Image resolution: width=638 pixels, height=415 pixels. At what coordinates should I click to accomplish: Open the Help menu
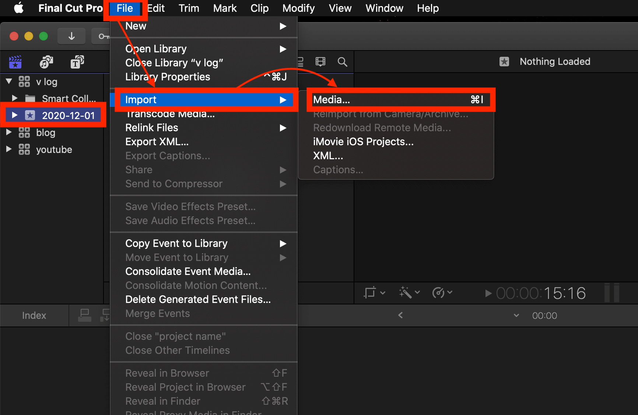pyautogui.click(x=428, y=8)
